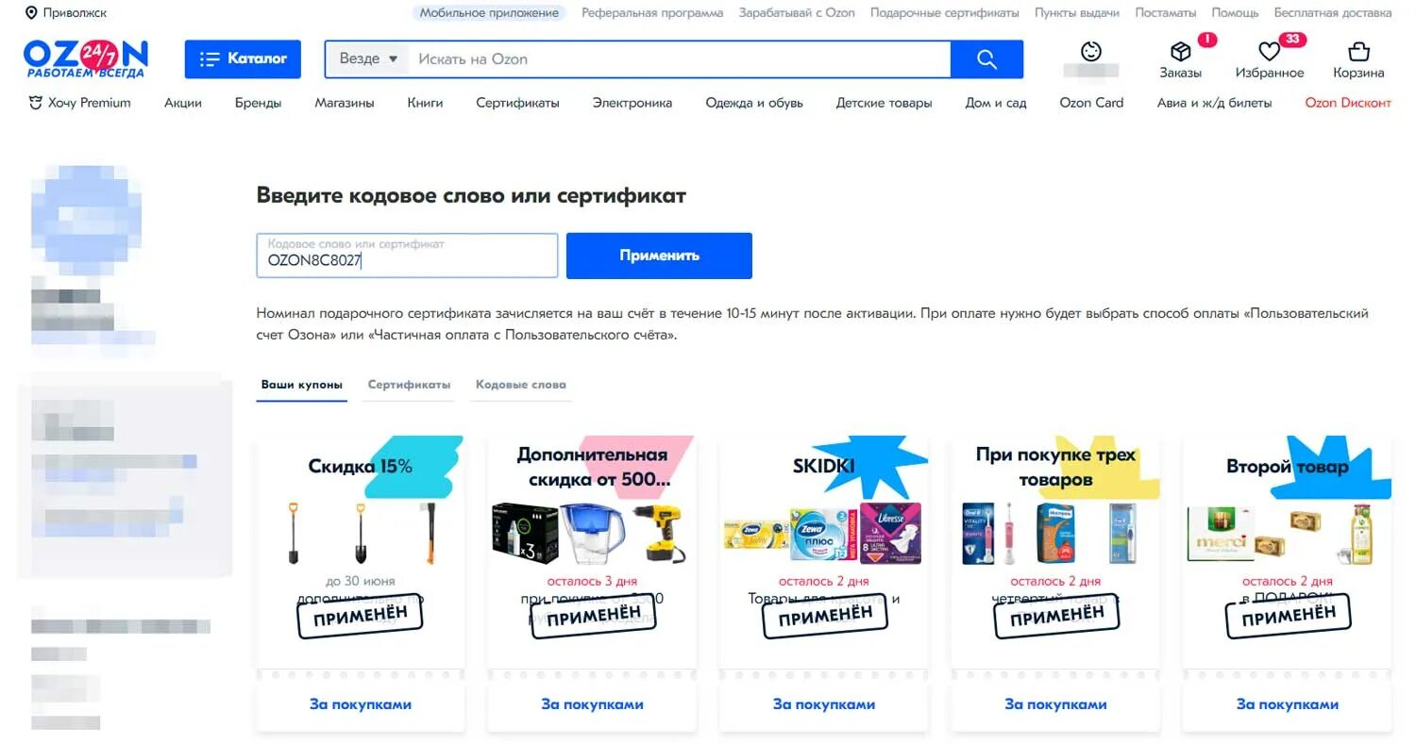Click За покупками under Скидка 15% coupon

tap(361, 704)
